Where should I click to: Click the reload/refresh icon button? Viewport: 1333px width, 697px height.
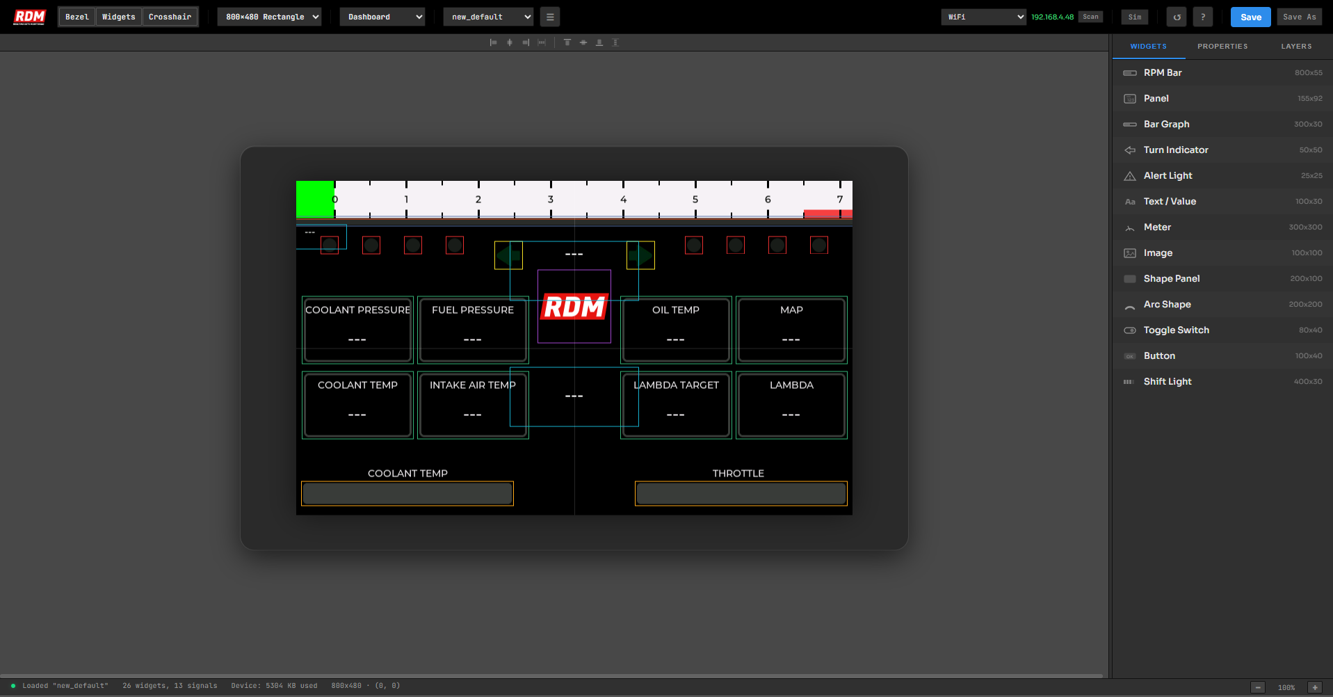click(1177, 17)
